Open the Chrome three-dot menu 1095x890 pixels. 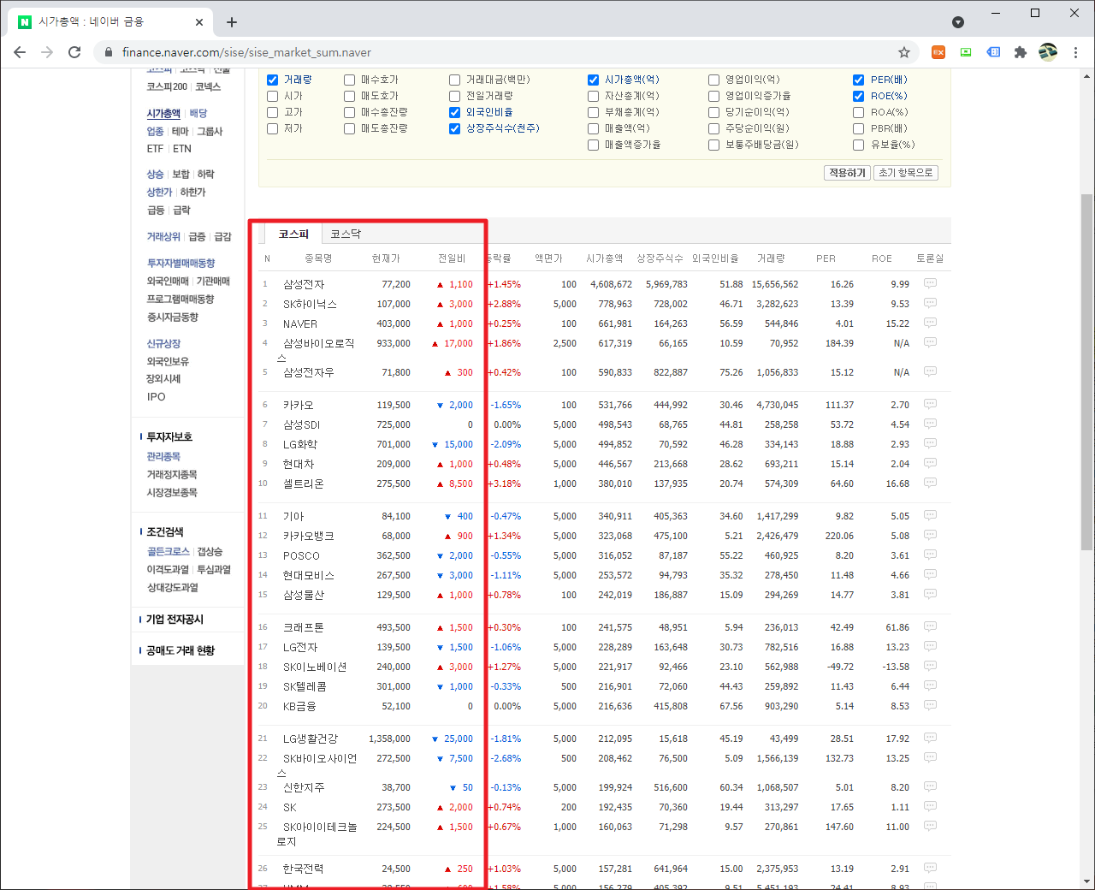[x=1075, y=52]
